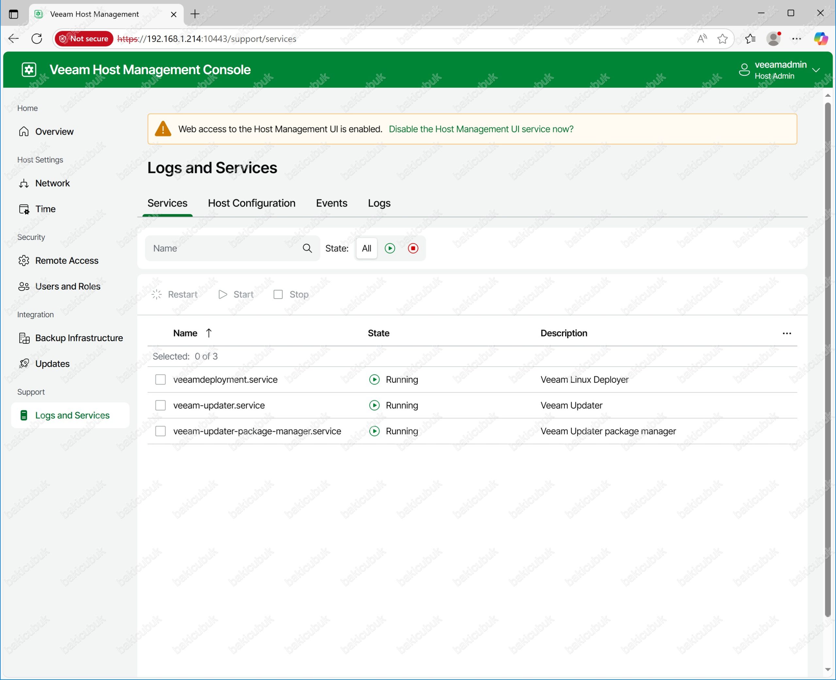Click running icon for veeamdeployment.service
This screenshot has width=836, height=680.
click(374, 380)
